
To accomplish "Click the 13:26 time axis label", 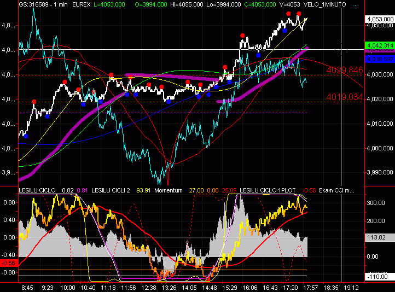I will point(169,288).
